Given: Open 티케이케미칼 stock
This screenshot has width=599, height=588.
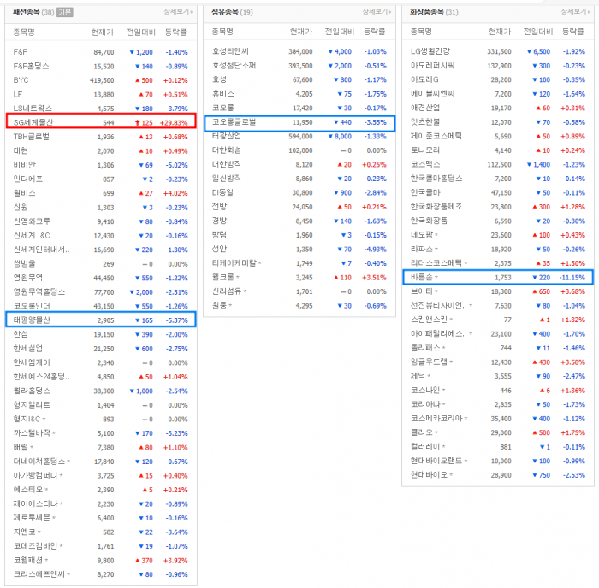Looking at the screenshot, I should tap(234, 263).
